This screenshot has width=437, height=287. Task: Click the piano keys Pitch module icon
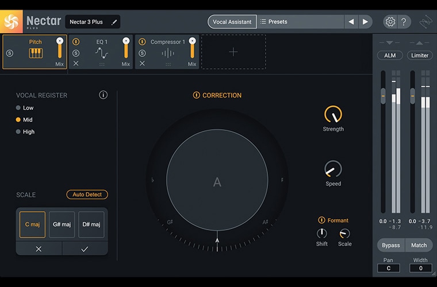[x=36, y=53]
